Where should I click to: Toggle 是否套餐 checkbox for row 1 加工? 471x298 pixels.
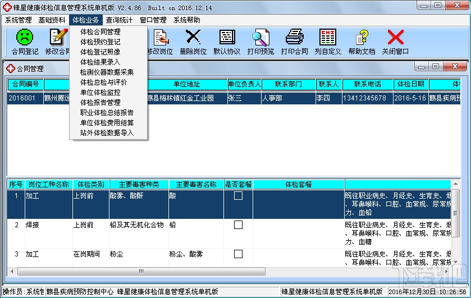point(238,195)
